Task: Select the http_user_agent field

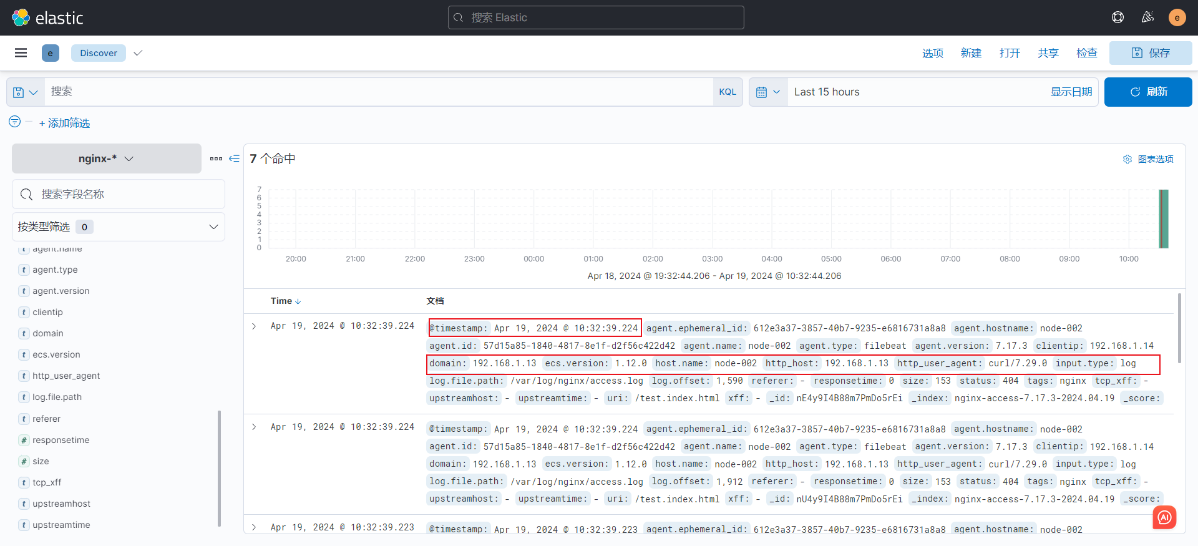Action: tap(66, 376)
